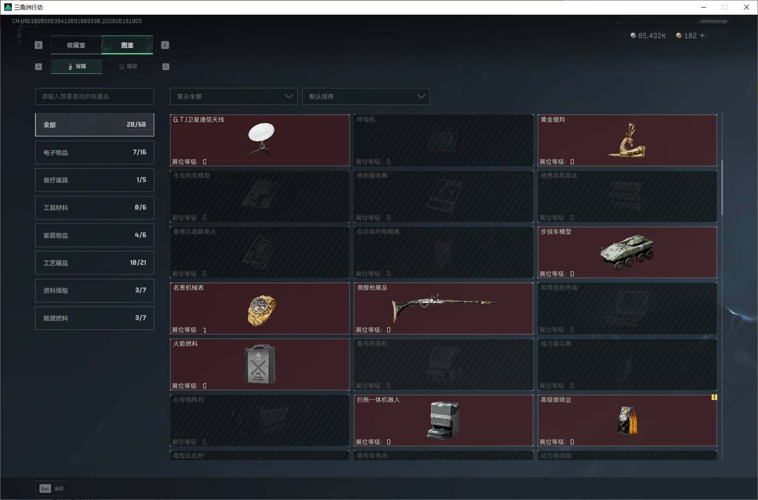758x500 pixels.
Task: Open the 扫拖一体机器人 item card
Action: point(443,420)
